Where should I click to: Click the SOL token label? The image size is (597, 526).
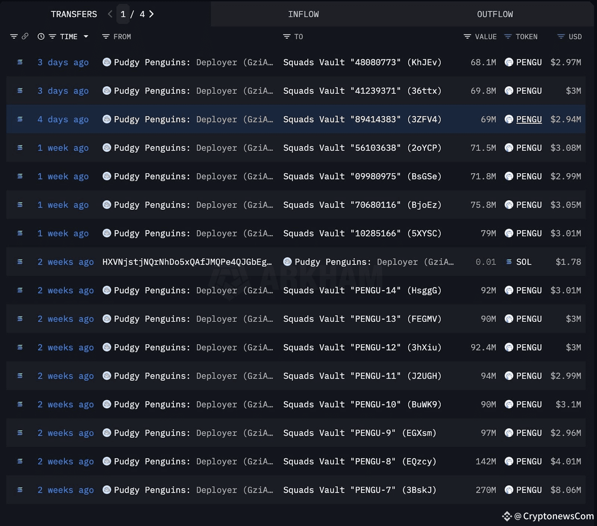[524, 262]
